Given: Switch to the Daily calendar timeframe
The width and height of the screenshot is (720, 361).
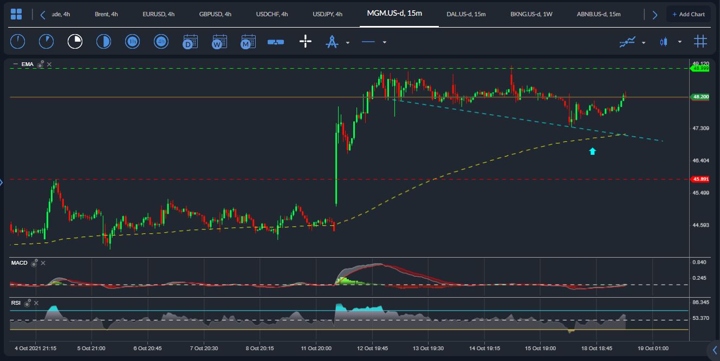Looking at the screenshot, I should 190,42.
